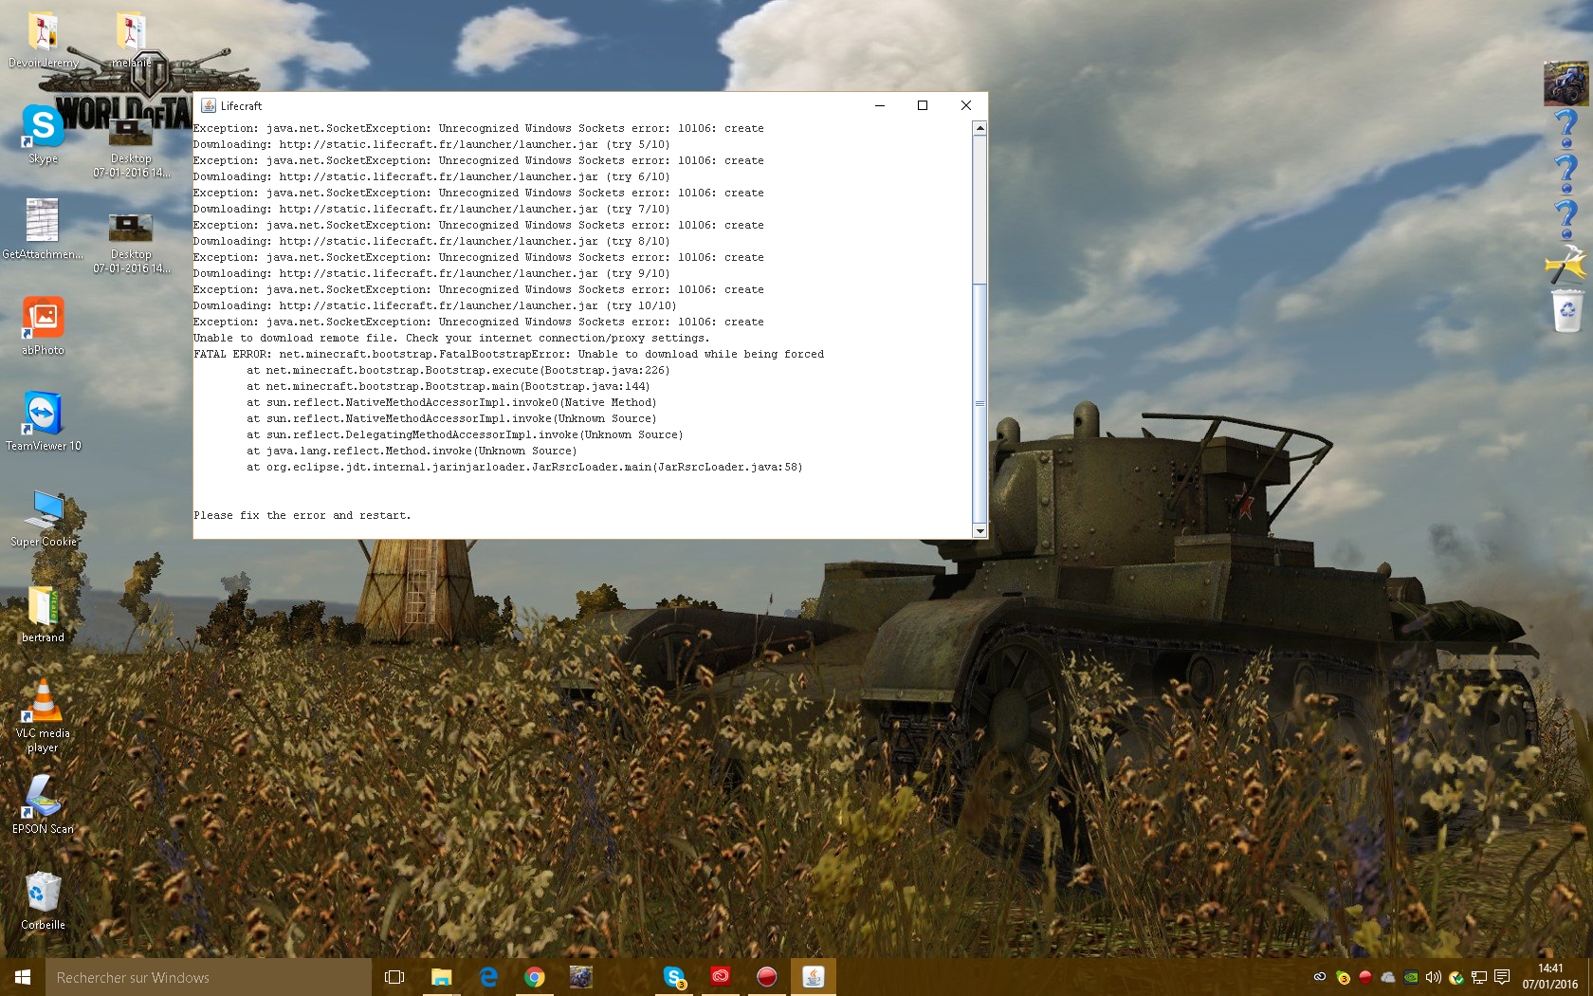The height and width of the screenshot is (996, 1593).
Task: Launch VLC media player shortcut
Action: click(x=43, y=716)
